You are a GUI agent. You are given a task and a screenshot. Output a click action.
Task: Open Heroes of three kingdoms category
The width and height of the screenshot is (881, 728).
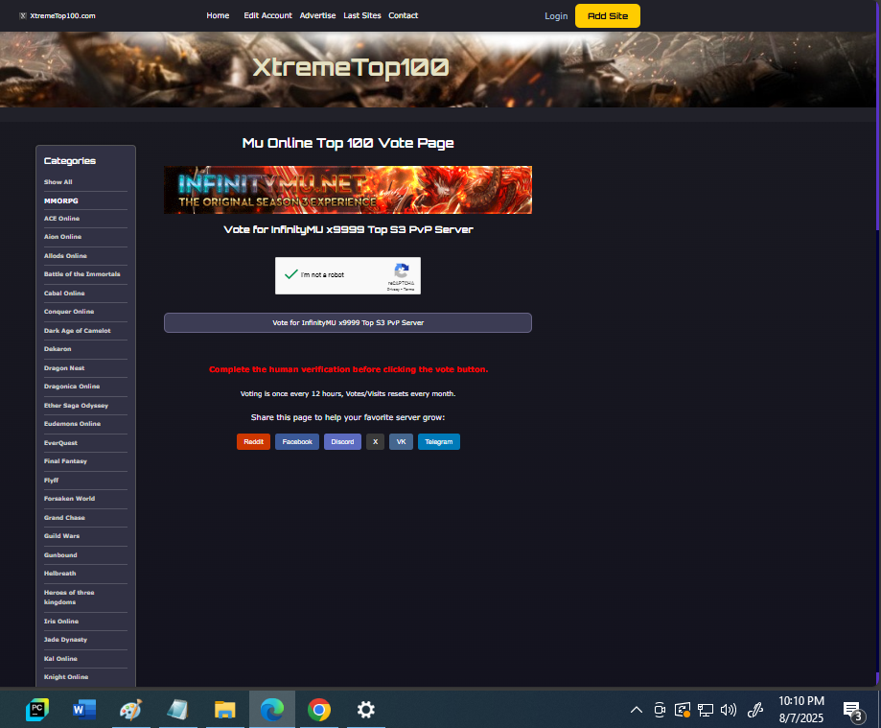tap(69, 597)
